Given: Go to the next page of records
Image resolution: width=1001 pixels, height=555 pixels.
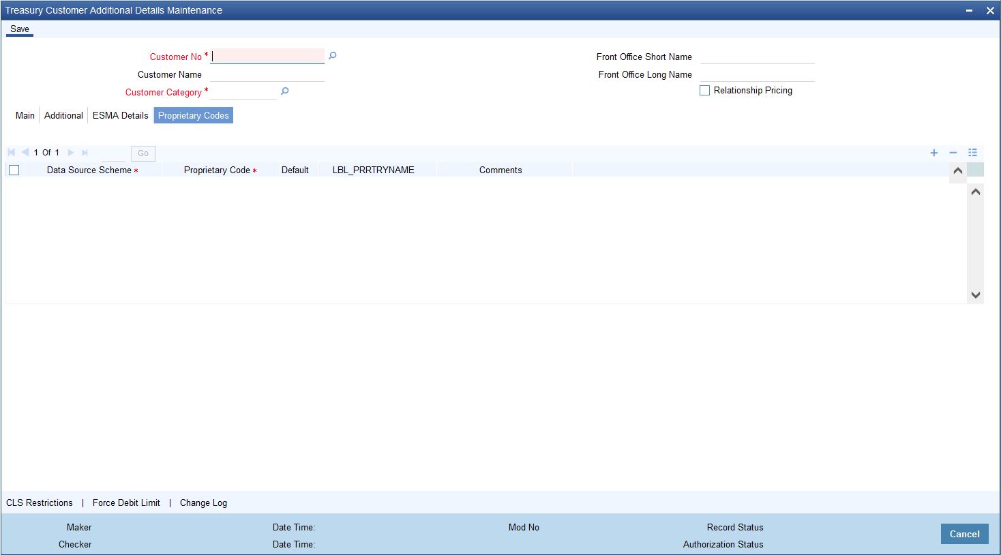Looking at the screenshot, I should tap(70, 153).
